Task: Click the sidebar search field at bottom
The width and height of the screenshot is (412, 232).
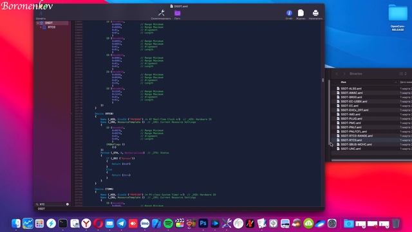Action: pyautogui.click(x=52, y=204)
